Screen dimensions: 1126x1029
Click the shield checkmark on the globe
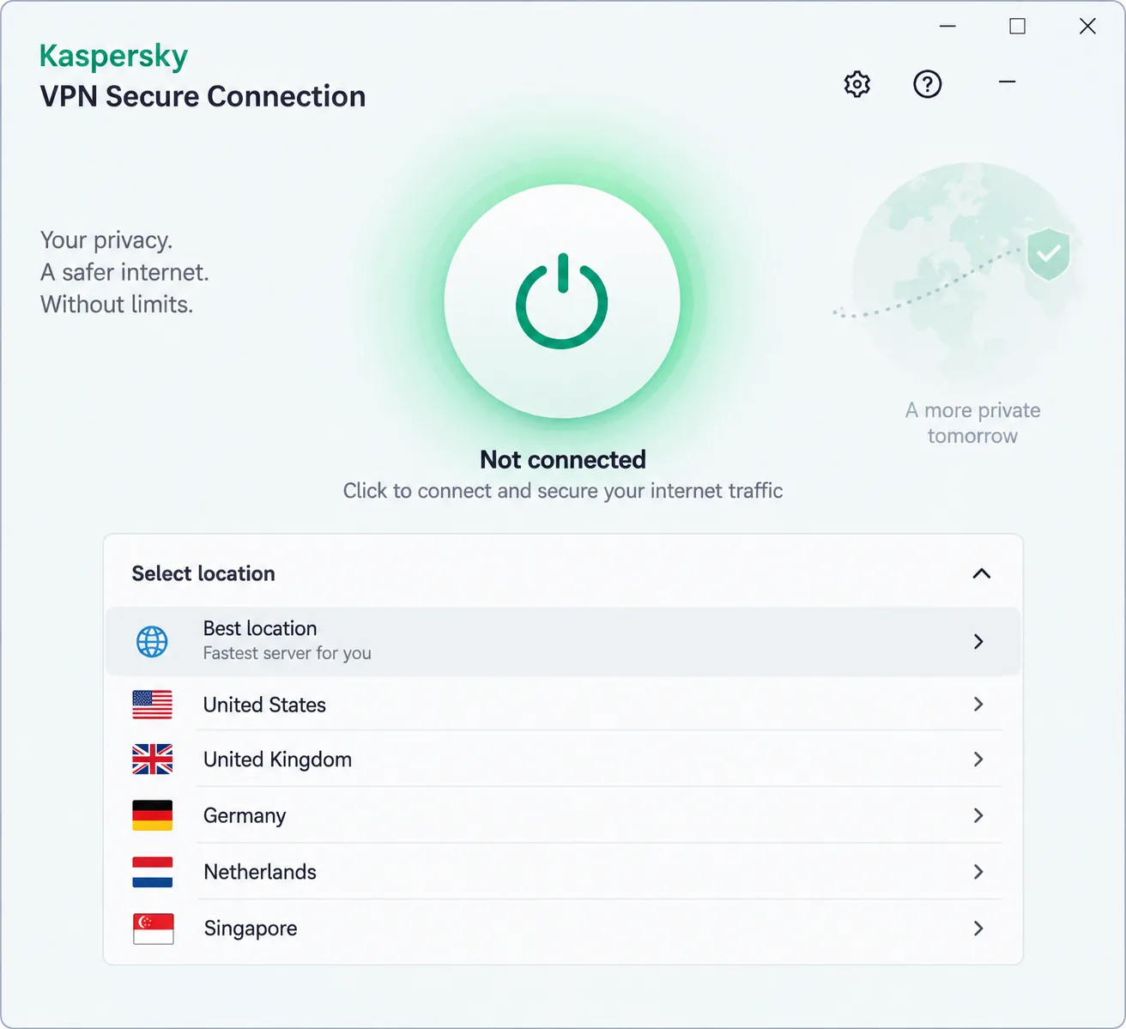pos(1048,254)
